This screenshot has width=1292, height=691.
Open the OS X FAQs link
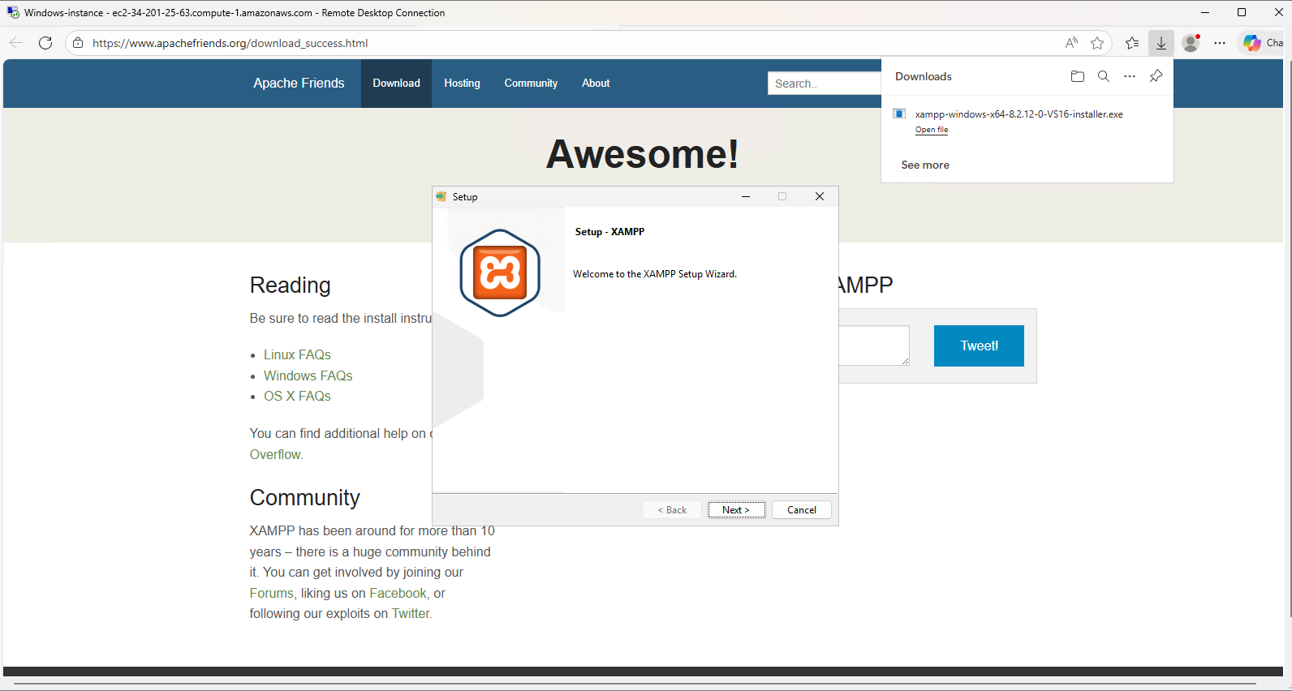[297, 396]
